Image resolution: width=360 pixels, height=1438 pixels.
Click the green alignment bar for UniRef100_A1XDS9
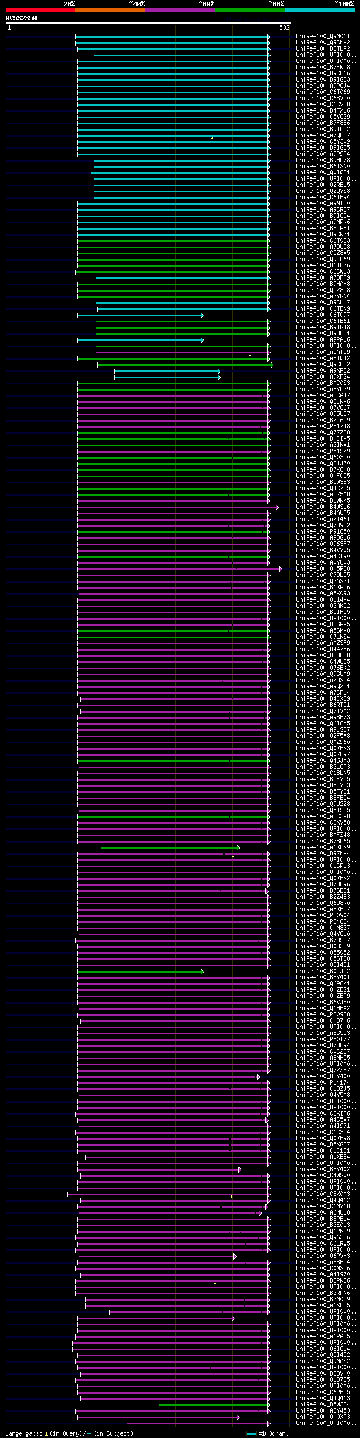[x=170, y=848]
